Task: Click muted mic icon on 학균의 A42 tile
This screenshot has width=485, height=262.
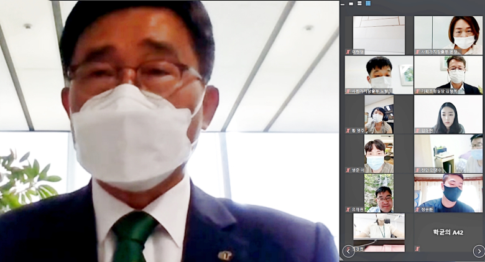Action: (x=417, y=249)
